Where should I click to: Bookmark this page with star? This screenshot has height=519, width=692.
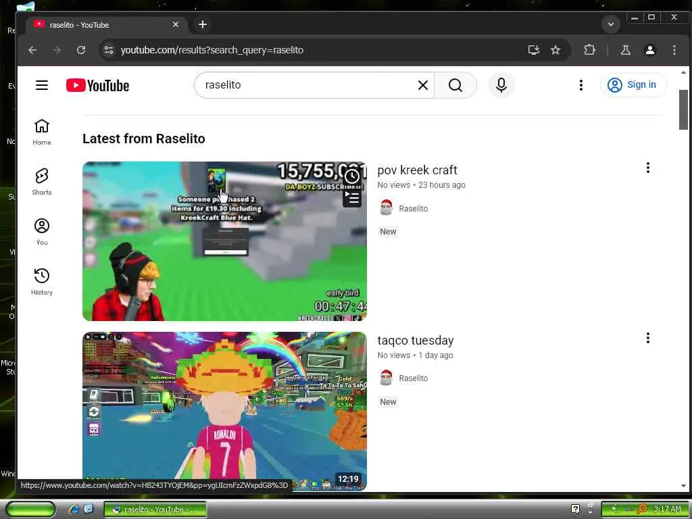(555, 50)
